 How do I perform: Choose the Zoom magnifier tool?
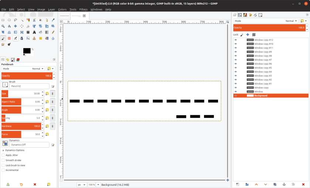pos(3,26)
